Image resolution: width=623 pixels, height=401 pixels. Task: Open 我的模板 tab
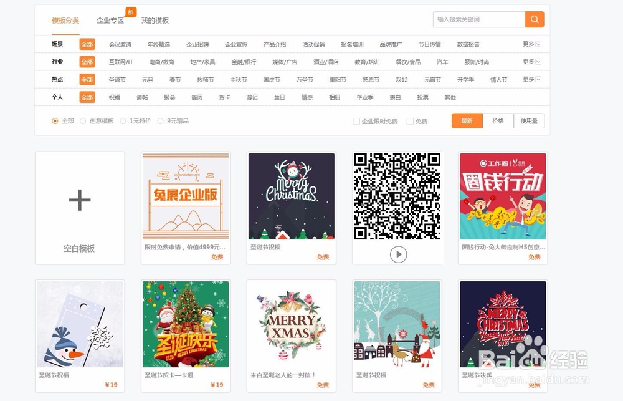coord(155,21)
